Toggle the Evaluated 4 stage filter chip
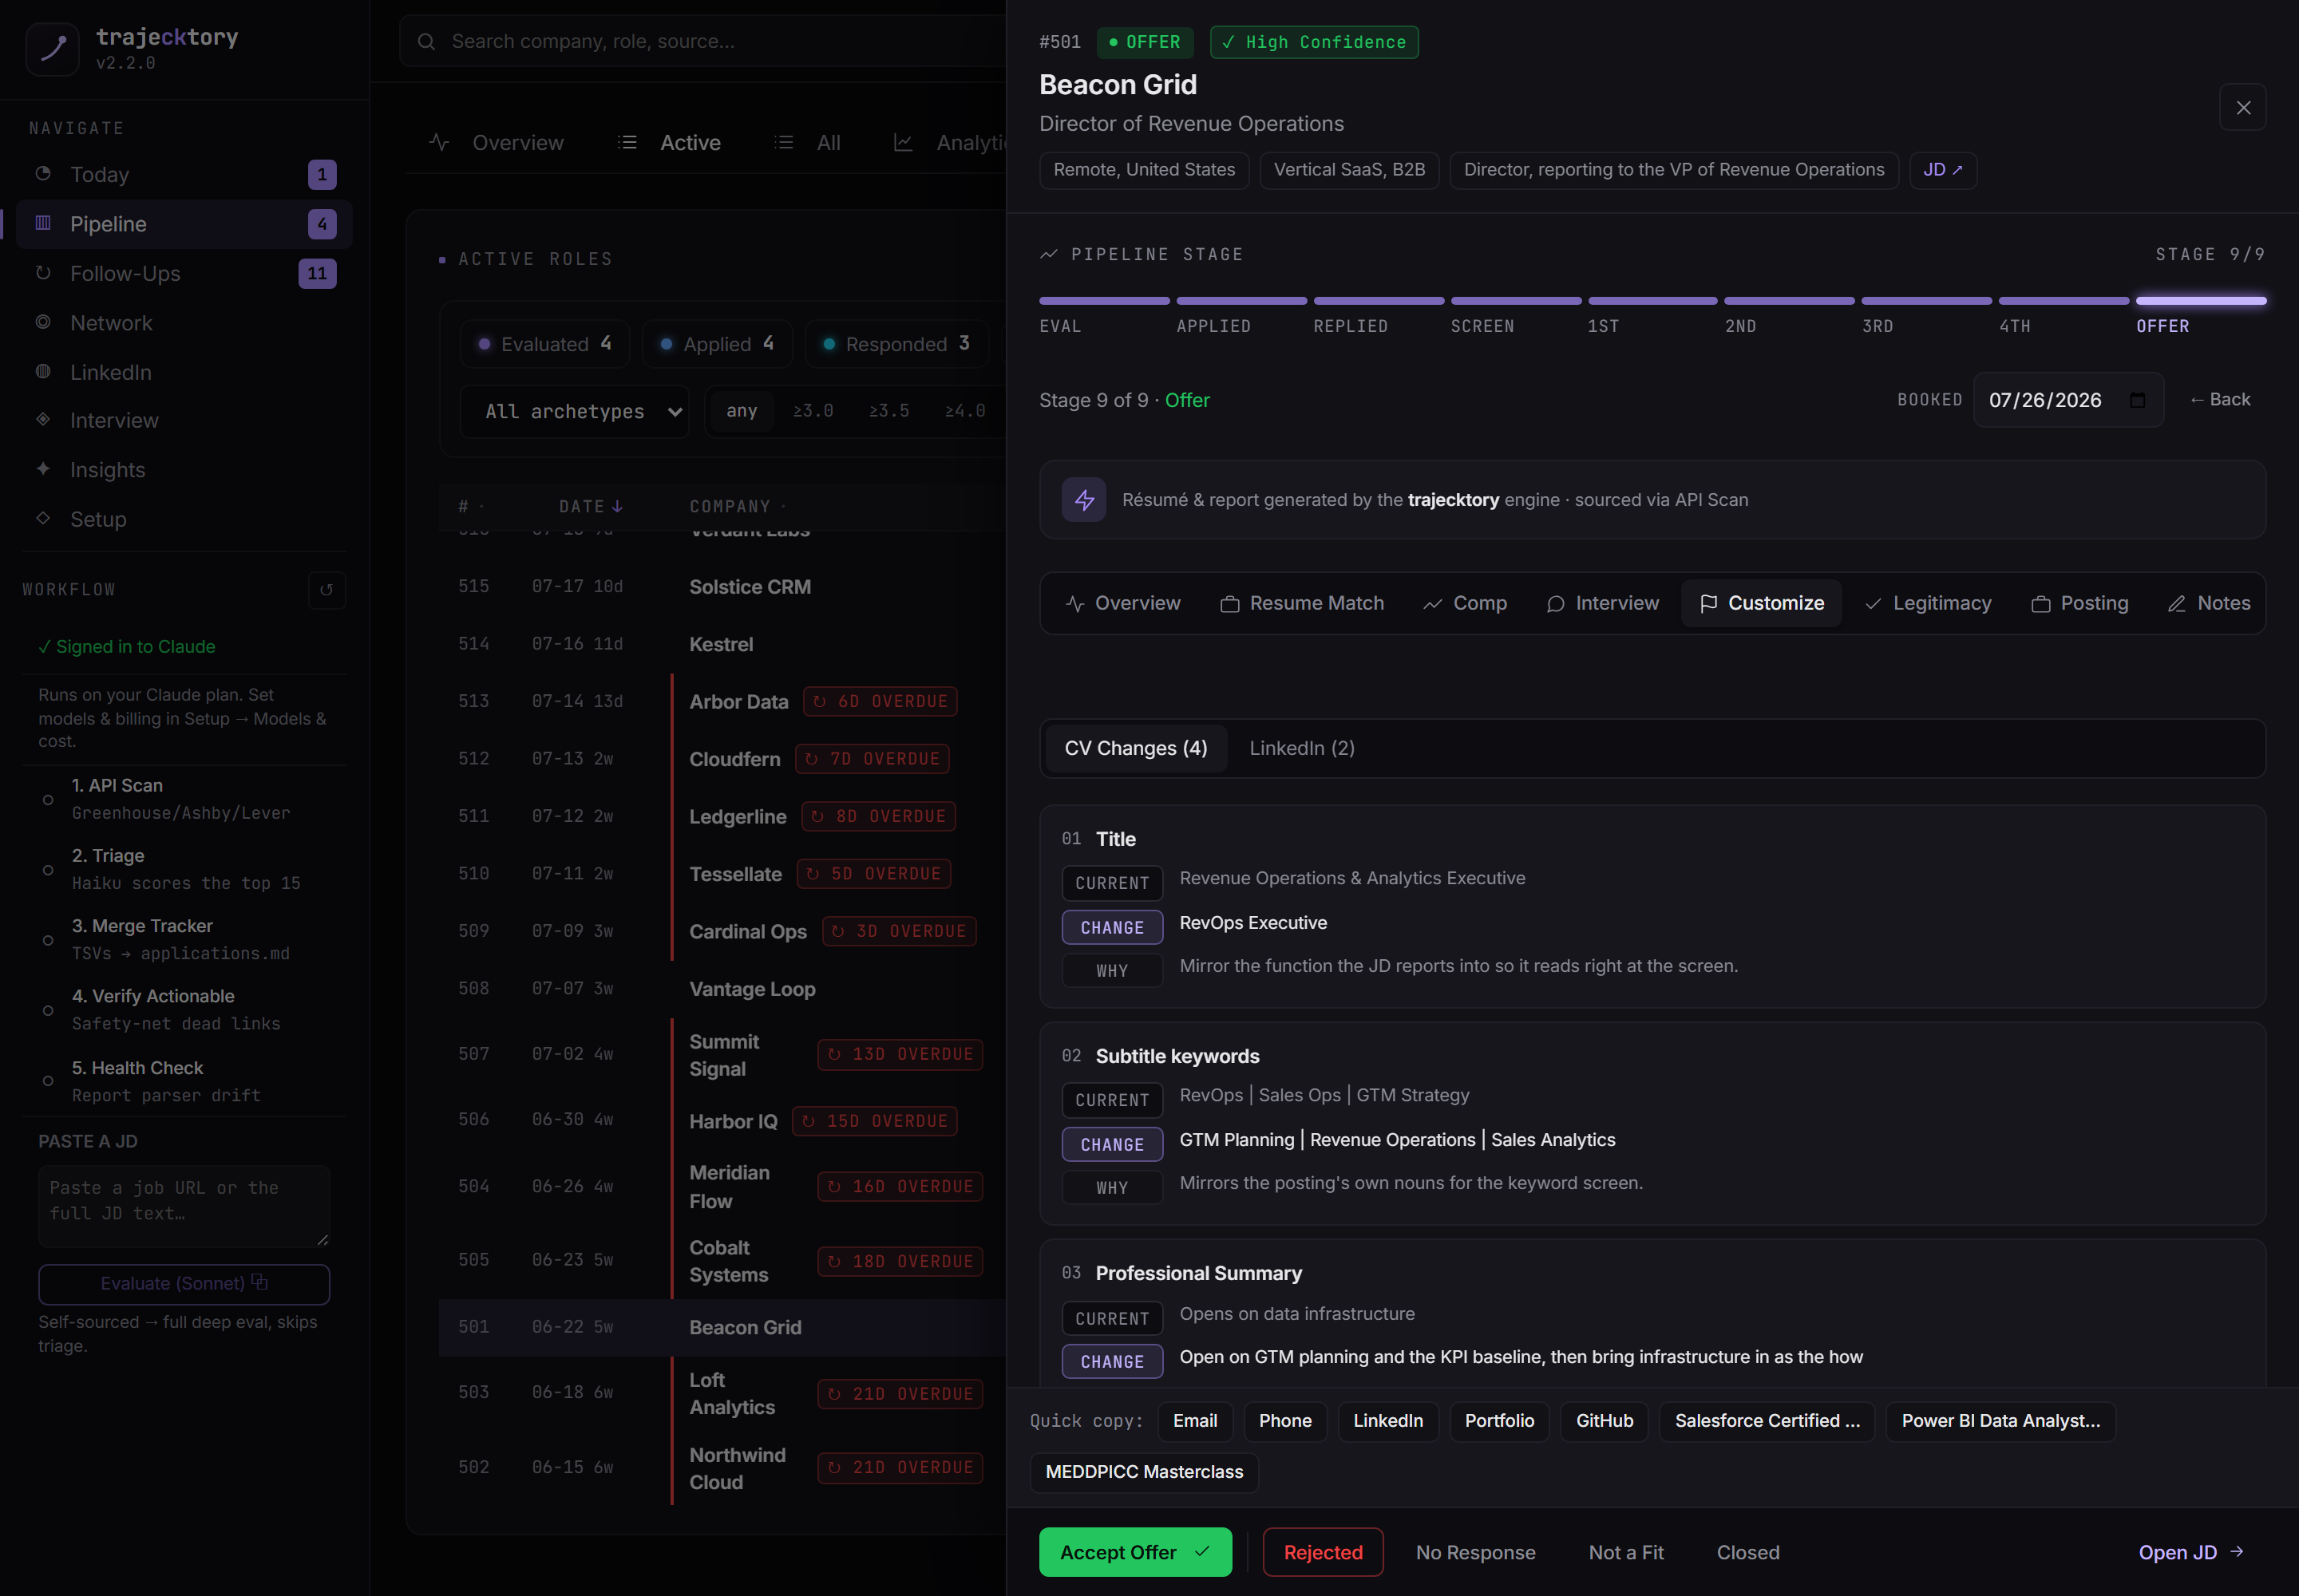The width and height of the screenshot is (2299, 1596). coord(544,344)
